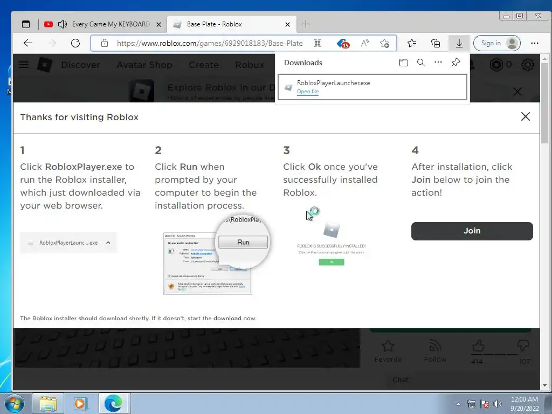Open a new browser tab

click(x=306, y=24)
